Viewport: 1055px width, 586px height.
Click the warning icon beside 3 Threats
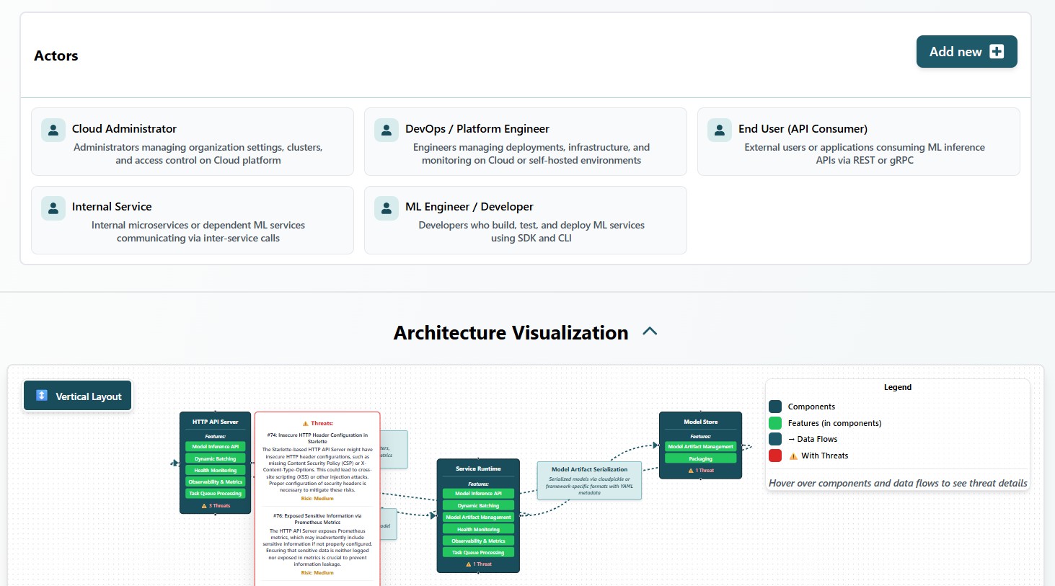[204, 505]
